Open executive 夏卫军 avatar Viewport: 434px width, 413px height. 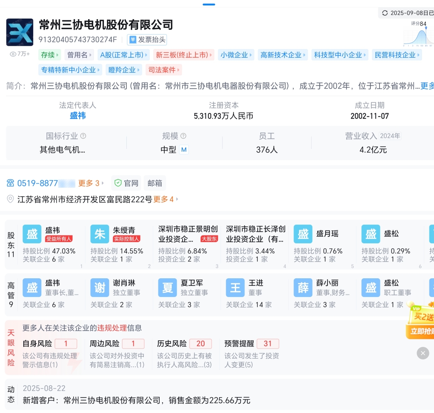tap(168, 287)
